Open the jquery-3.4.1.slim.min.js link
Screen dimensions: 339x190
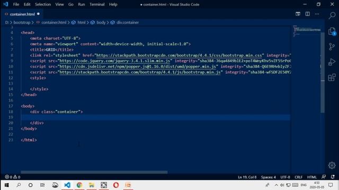[x=115, y=61]
